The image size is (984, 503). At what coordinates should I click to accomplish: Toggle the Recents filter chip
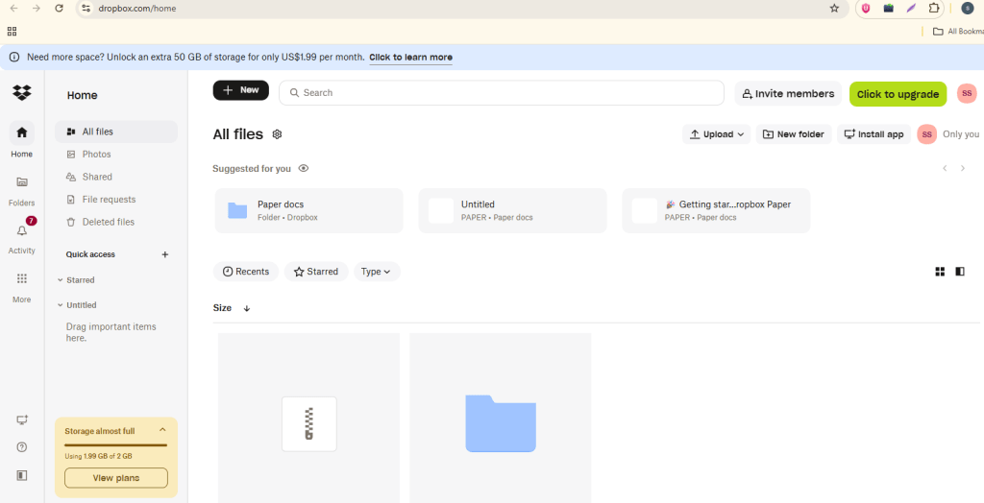(x=246, y=272)
